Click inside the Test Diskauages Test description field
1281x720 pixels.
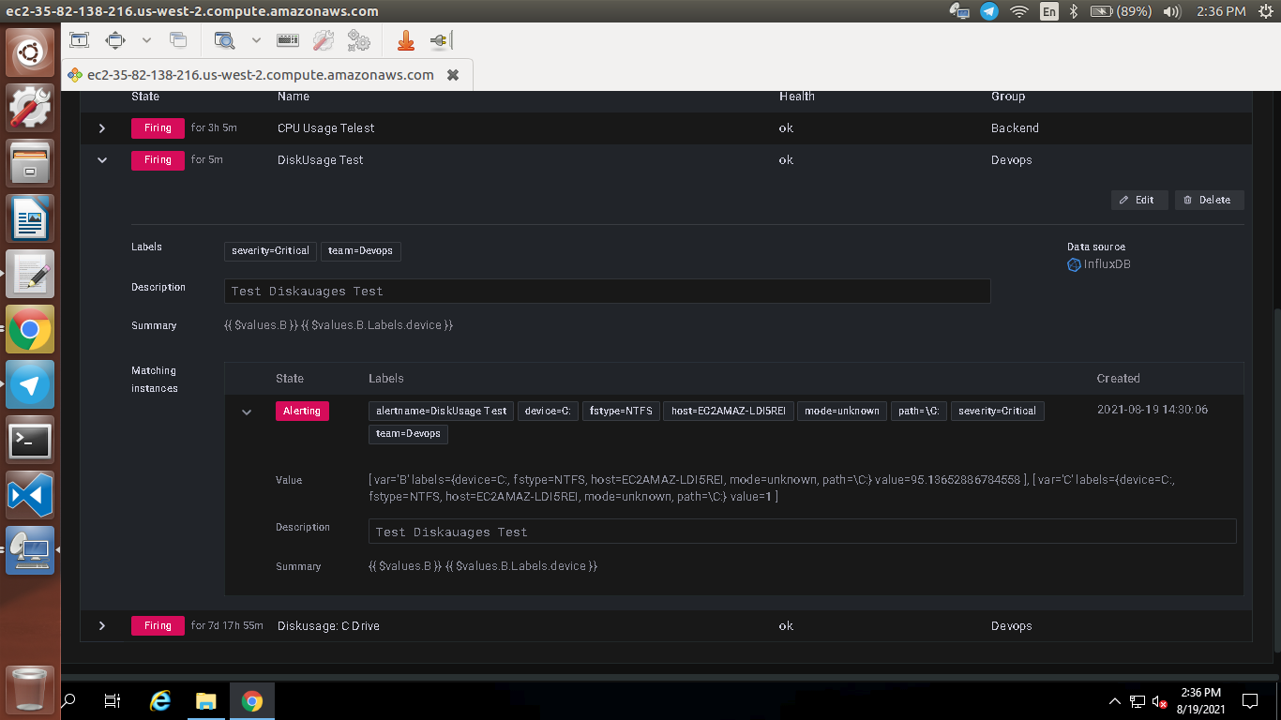(606, 291)
